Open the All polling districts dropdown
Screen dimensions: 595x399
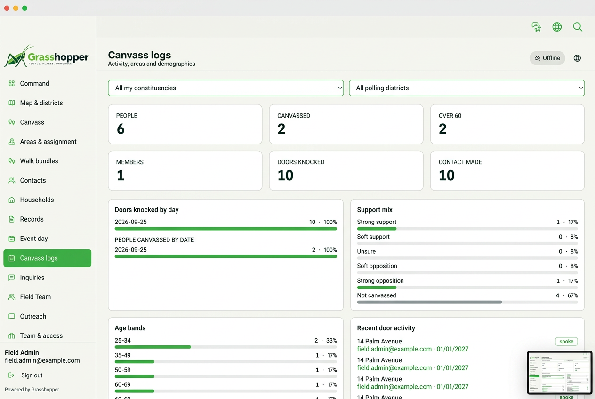(466, 88)
